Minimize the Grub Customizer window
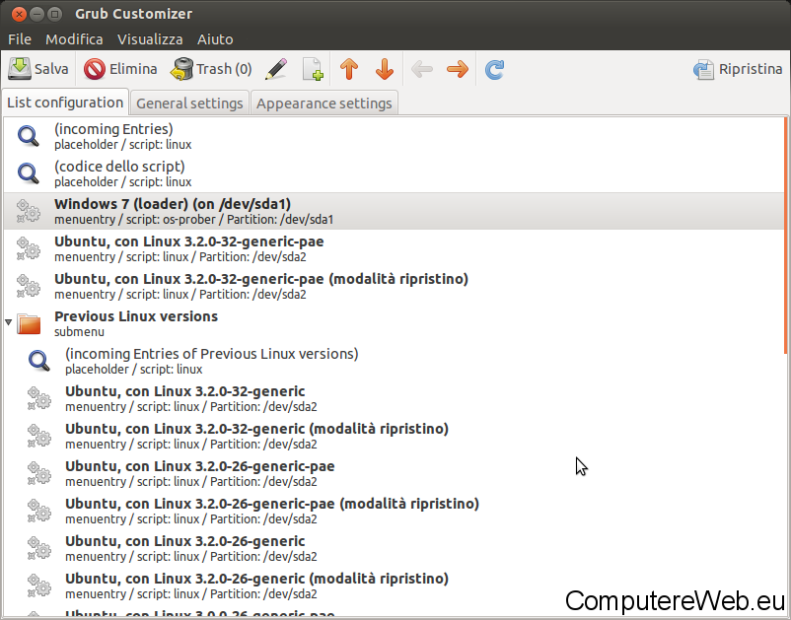Image resolution: width=791 pixels, height=620 pixels. click(36, 14)
